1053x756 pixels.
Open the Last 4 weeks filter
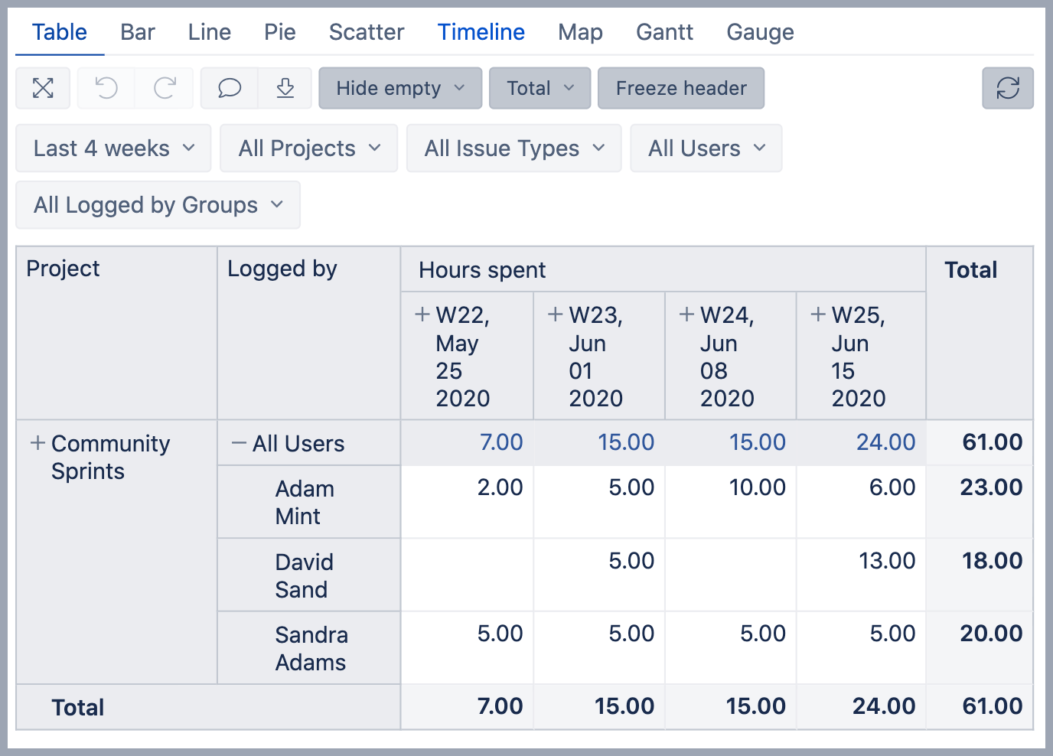click(113, 148)
